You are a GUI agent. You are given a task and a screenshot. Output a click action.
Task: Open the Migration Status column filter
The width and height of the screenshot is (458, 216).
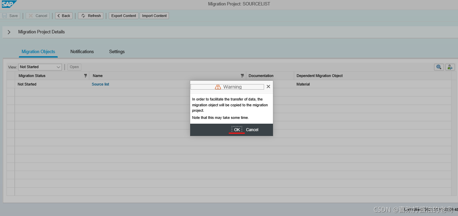coord(85,76)
